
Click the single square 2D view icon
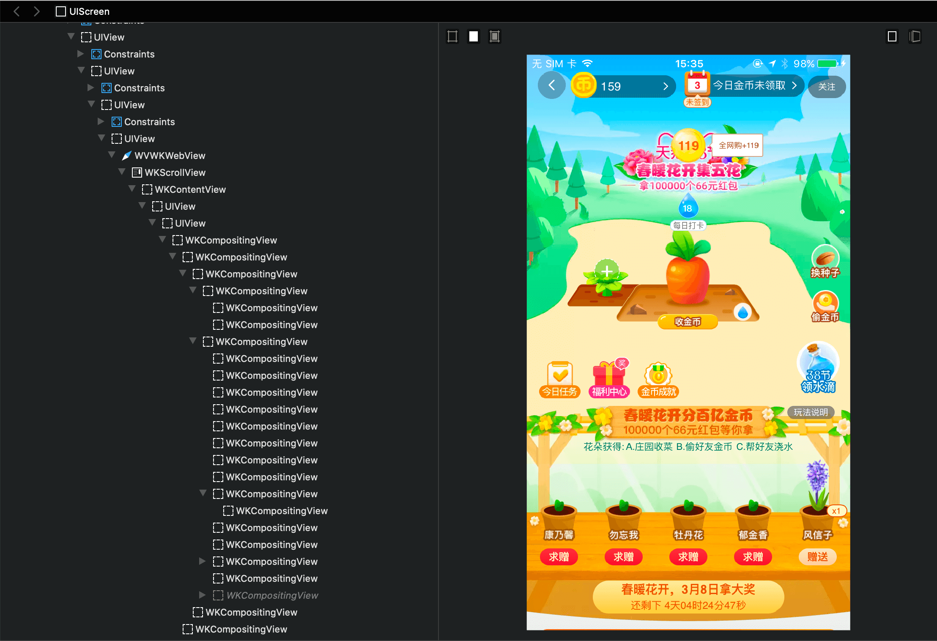coord(892,36)
